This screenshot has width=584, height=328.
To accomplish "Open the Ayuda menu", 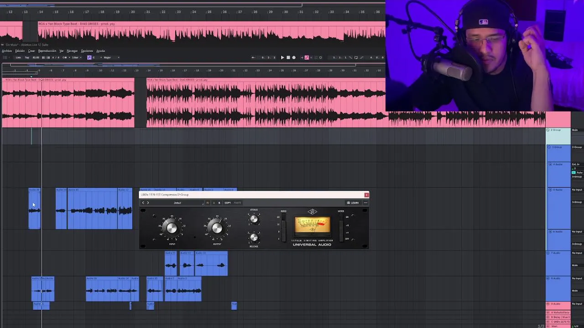I will [100, 51].
